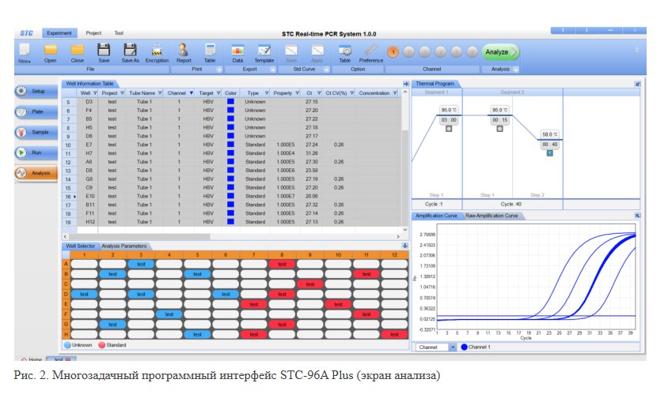Click the Report print icon
Image resolution: width=668 pixels, height=402 pixels.
(x=184, y=52)
